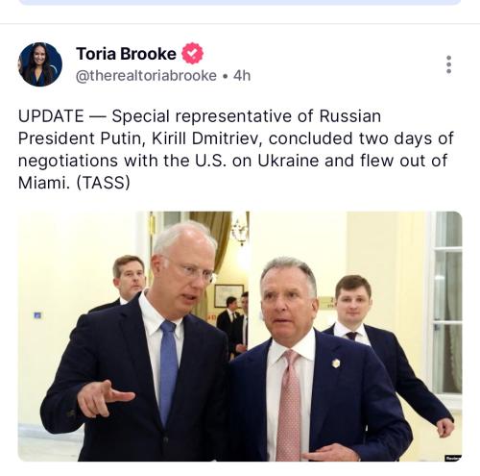Click the (TASS) source mention

click(x=103, y=183)
